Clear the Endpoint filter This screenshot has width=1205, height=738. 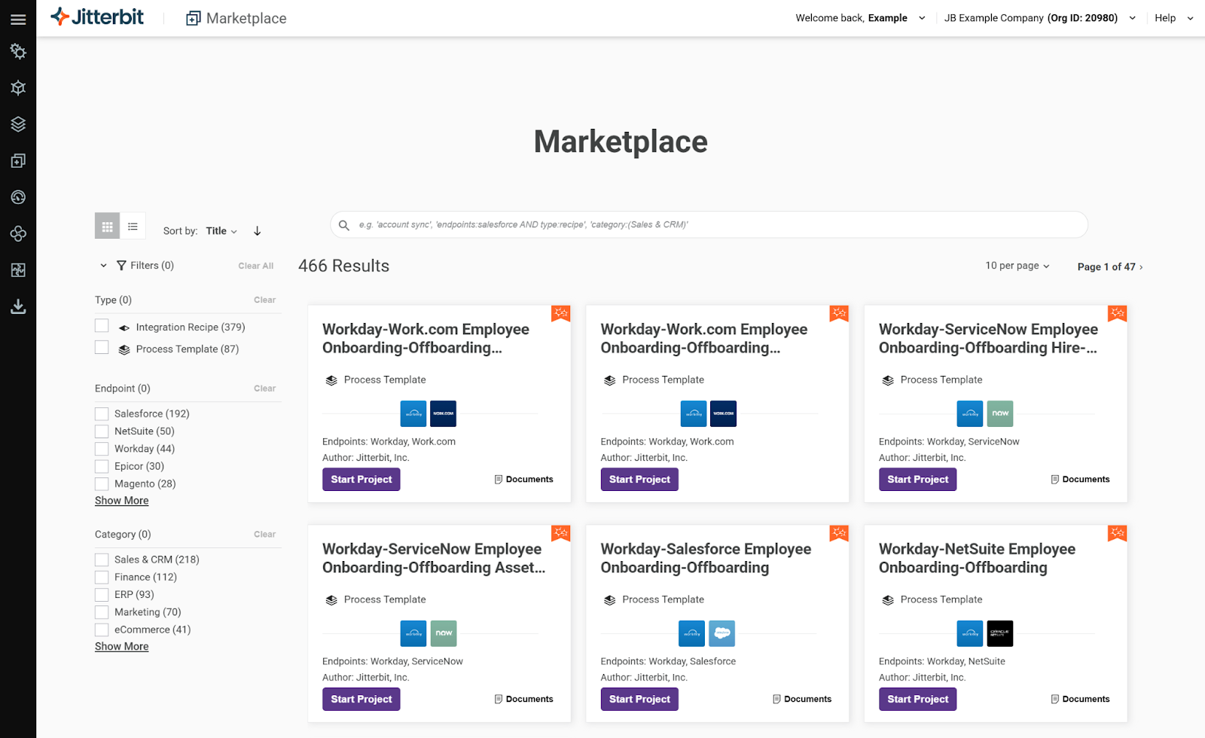[264, 389]
